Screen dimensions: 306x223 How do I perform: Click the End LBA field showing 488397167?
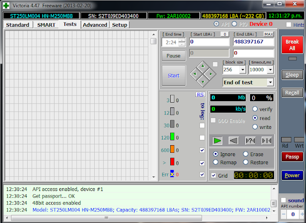(253, 42)
